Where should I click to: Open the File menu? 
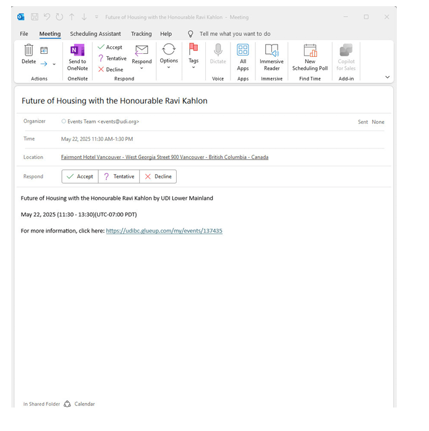[x=24, y=34]
